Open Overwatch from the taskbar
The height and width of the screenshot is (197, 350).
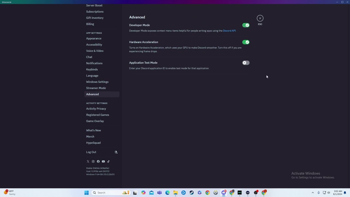pos(215,193)
